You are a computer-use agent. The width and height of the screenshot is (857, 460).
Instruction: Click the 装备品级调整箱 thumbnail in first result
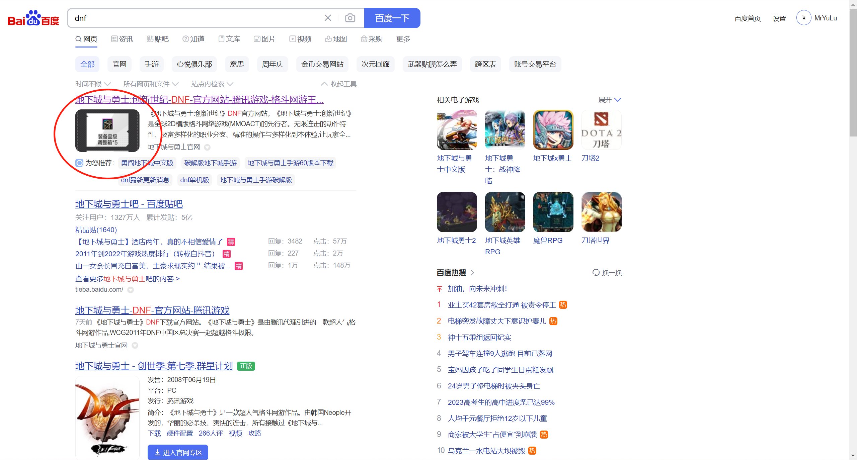107,130
